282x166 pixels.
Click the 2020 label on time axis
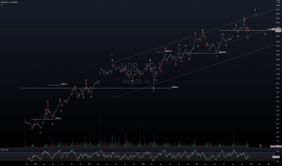click(x=143, y=164)
